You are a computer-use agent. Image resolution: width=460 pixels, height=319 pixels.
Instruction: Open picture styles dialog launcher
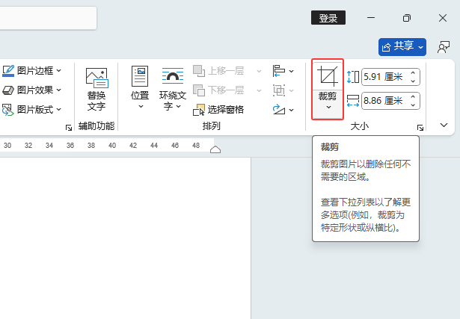coord(69,128)
